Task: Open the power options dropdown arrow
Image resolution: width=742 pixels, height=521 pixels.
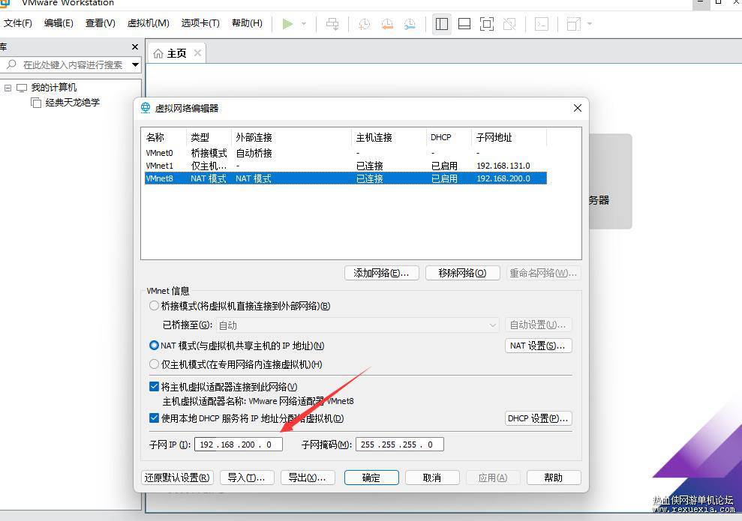Action: (304, 24)
